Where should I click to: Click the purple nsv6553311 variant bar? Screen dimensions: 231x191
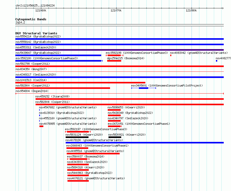click(x=119, y=50)
